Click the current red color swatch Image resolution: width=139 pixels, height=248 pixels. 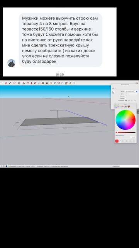pyautogui.click(x=117, y=141)
